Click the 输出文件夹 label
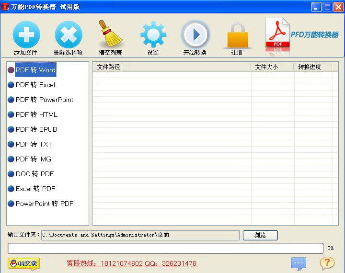 (x=23, y=235)
